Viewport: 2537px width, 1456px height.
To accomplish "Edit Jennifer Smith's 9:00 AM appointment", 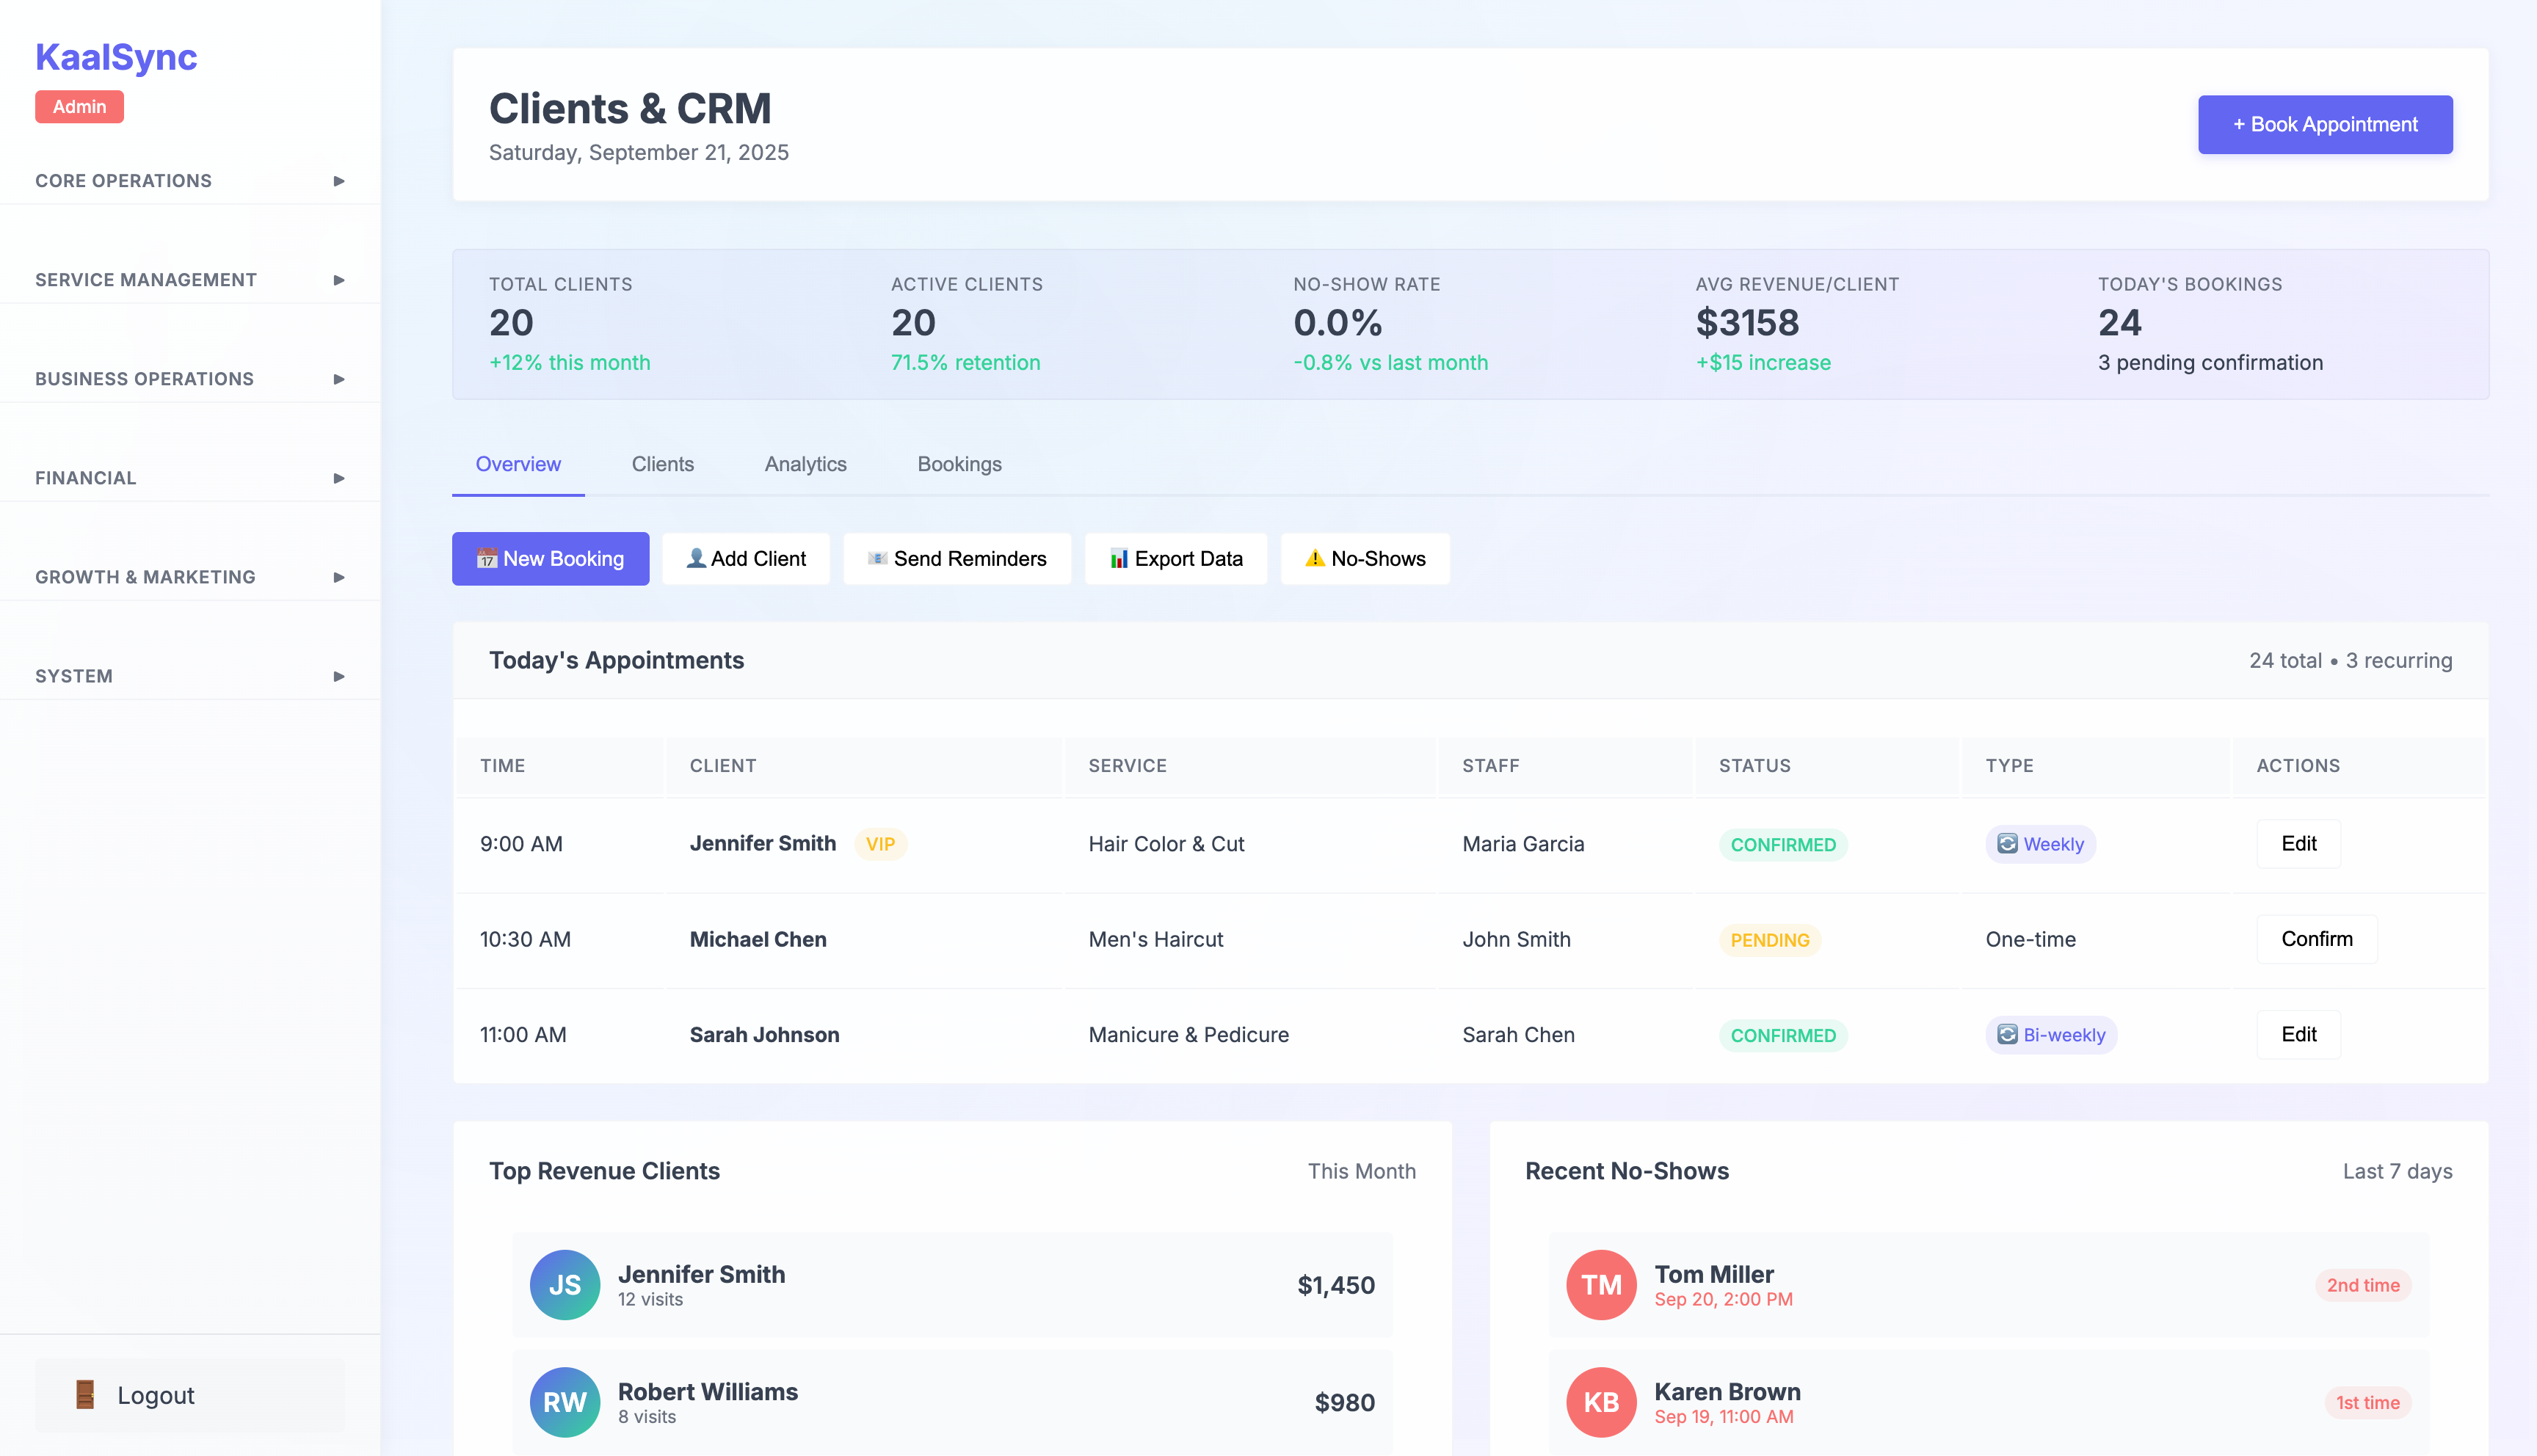I will 2299,844.
